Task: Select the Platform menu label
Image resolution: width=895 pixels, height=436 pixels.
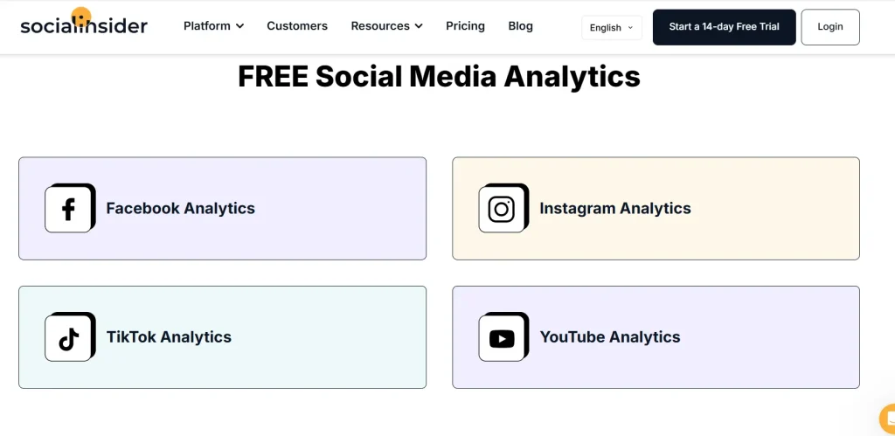Action: point(207,26)
